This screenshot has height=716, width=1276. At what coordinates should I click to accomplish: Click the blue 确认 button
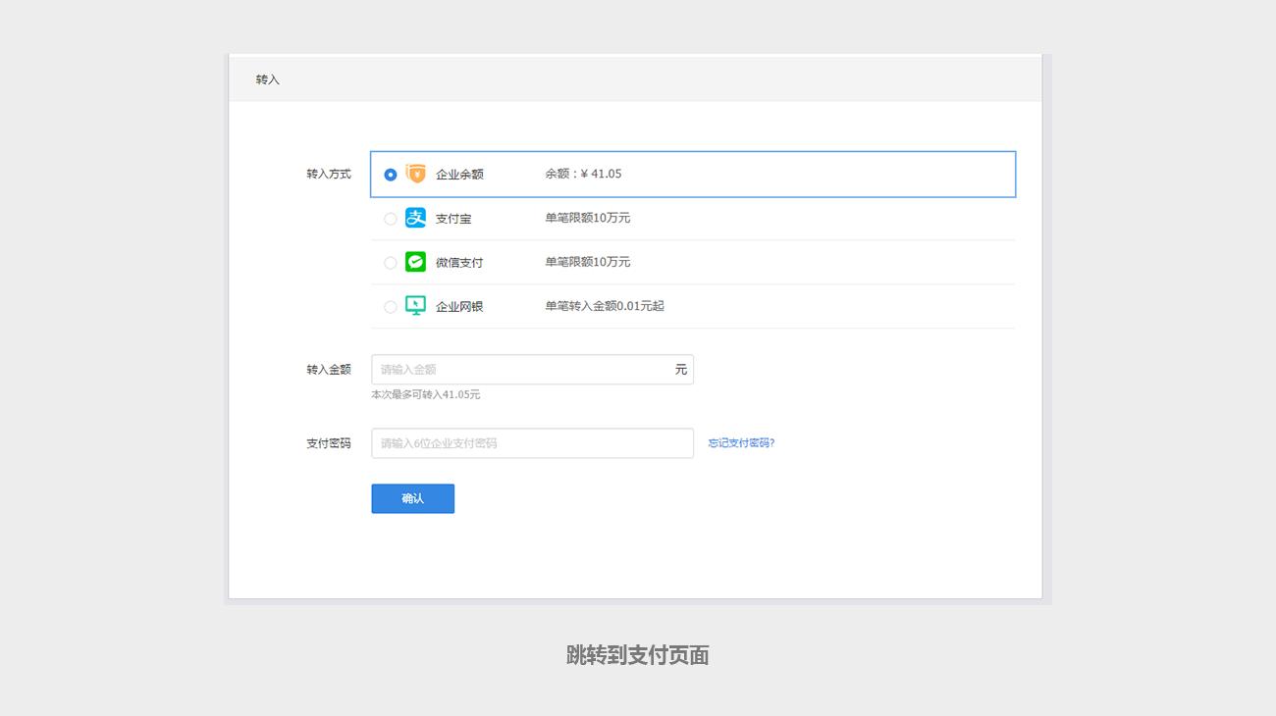click(412, 498)
